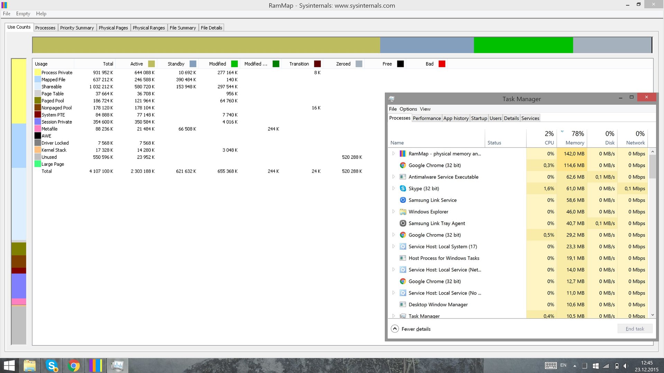Viewport: 664px width, 373px height.
Task: Click the scroll down arrow in Task Manager
Action: click(x=653, y=315)
